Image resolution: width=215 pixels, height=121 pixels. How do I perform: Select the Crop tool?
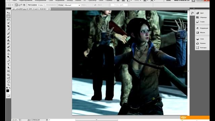click(x=8, y=26)
